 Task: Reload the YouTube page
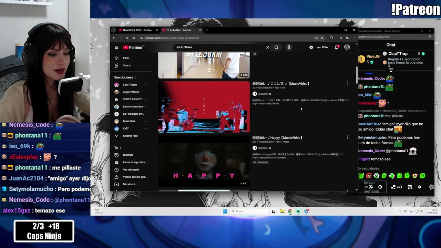coord(127,38)
